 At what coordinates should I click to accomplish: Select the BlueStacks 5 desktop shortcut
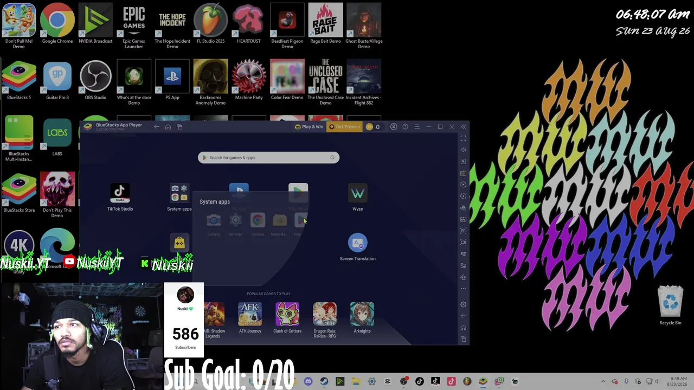[x=19, y=80]
